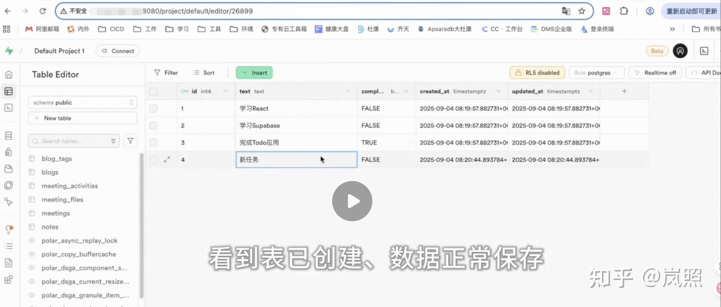
Task: Expand the text column header menu
Action: 348,91
